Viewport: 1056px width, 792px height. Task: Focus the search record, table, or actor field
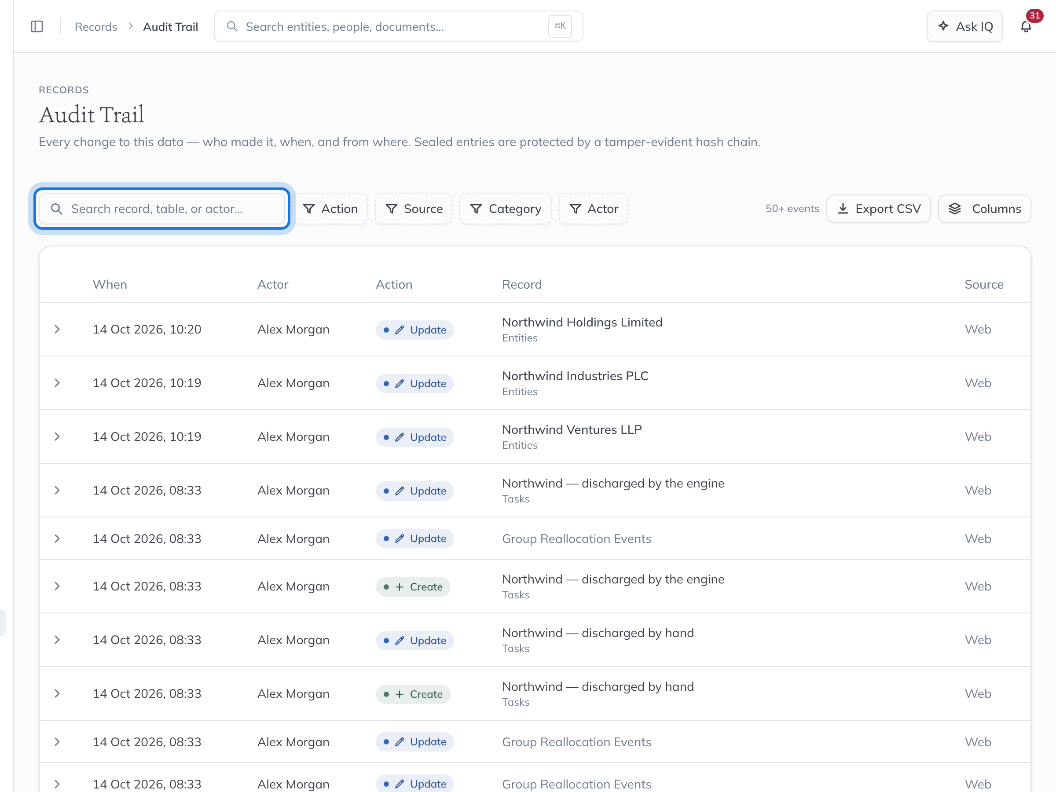(x=162, y=209)
